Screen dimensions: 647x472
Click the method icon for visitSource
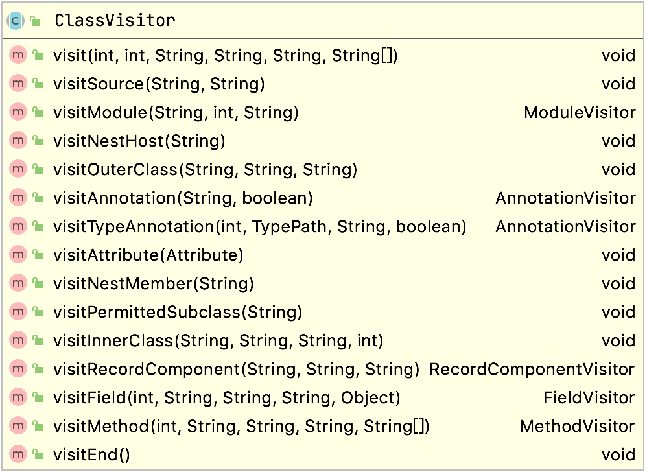tap(18, 84)
